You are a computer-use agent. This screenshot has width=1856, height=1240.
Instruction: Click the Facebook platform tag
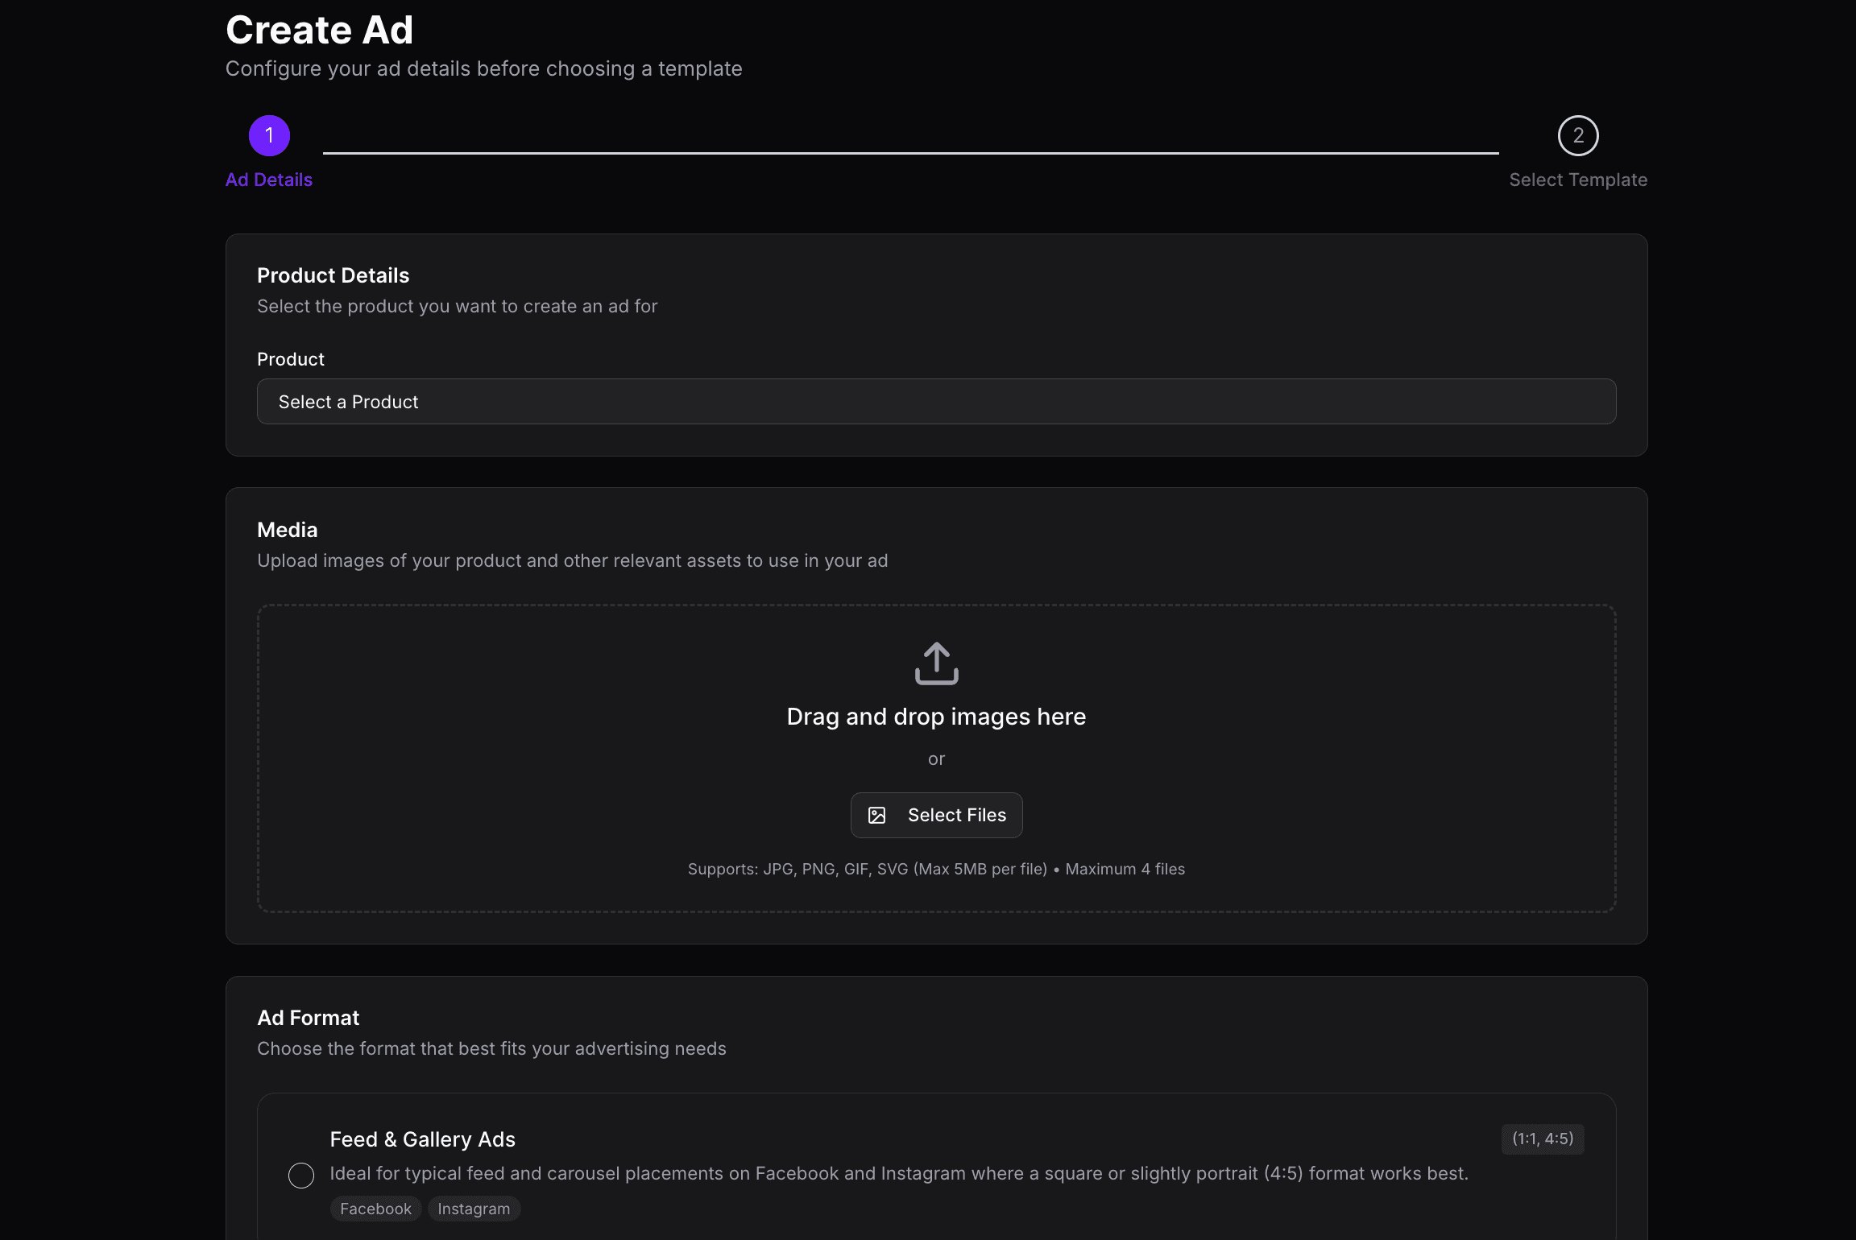pos(375,1209)
